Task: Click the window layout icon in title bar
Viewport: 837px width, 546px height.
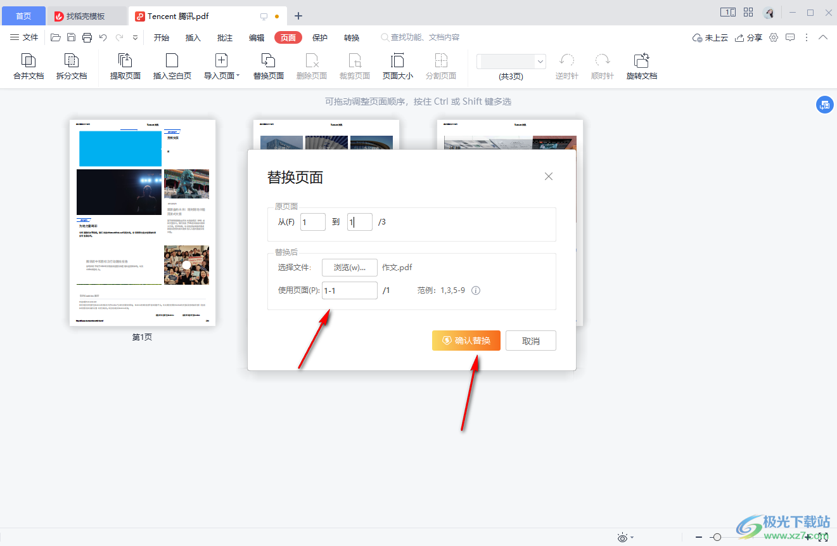Action: pyautogui.click(x=728, y=12)
